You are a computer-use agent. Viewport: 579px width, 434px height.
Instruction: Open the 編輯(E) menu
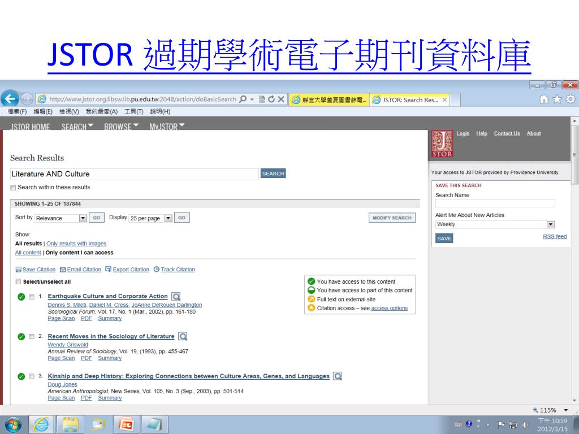[43, 111]
